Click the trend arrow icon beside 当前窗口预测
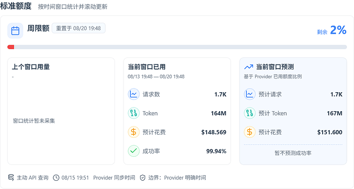 pos(248,67)
